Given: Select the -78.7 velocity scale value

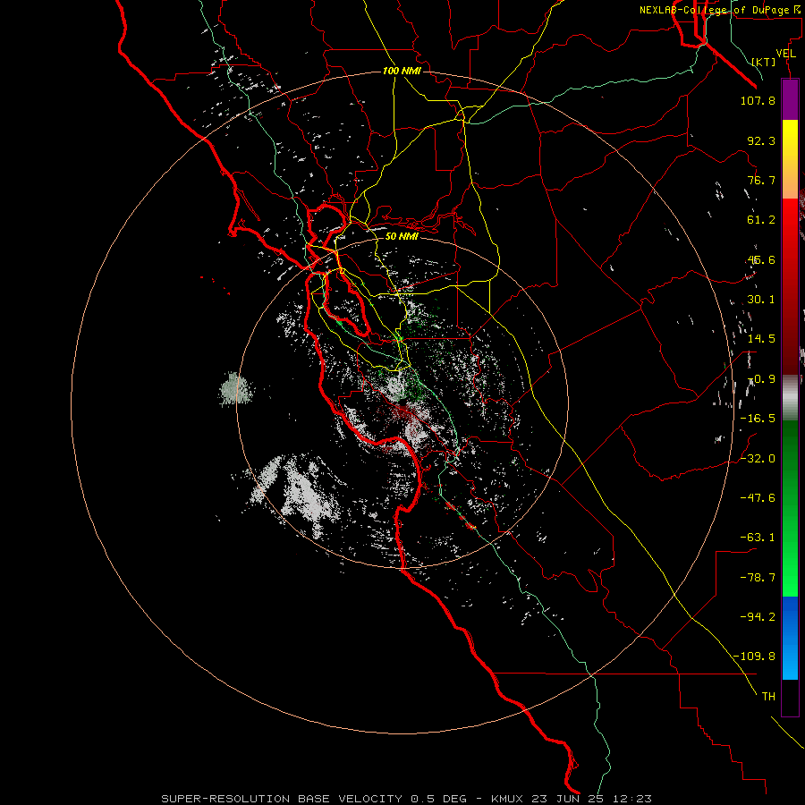Looking at the screenshot, I should coord(758,578).
